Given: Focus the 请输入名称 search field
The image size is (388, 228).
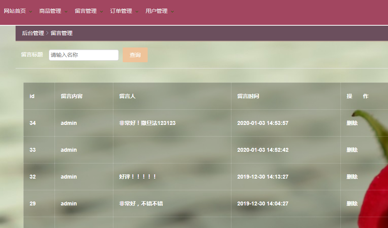Looking at the screenshot, I should [84, 55].
